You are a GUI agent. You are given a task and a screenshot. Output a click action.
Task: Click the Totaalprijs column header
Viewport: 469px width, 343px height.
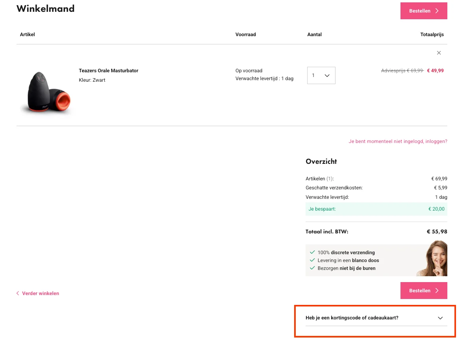coord(432,34)
